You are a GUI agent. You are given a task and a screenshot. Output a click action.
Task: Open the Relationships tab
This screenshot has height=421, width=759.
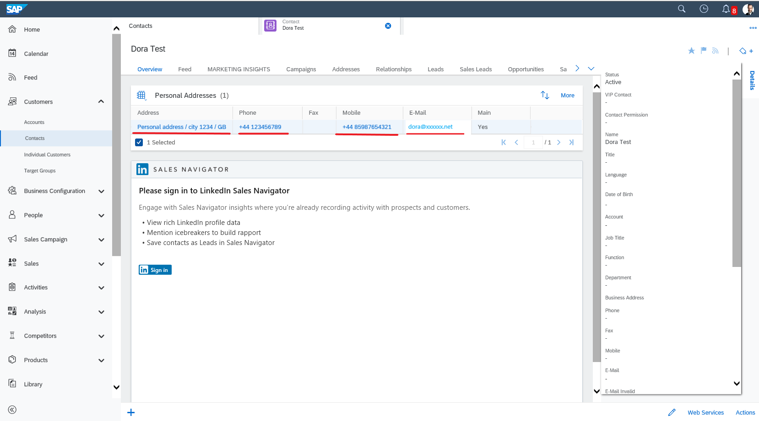(x=394, y=69)
